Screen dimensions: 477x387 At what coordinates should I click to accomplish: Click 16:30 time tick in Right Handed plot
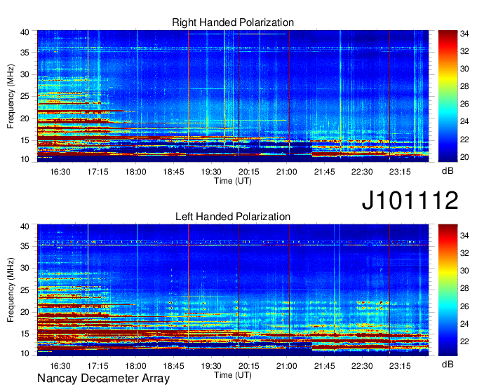tap(60, 172)
